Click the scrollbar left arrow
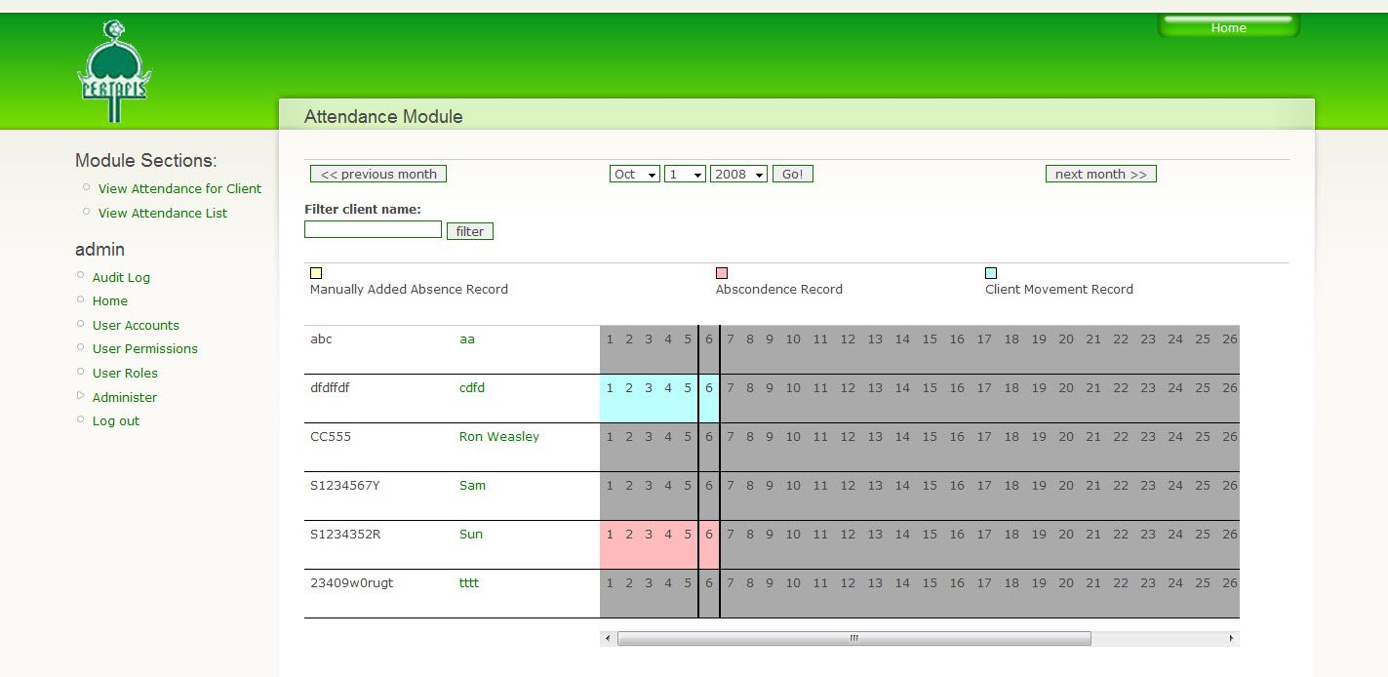The image size is (1388, 677). tap(608, 638)
